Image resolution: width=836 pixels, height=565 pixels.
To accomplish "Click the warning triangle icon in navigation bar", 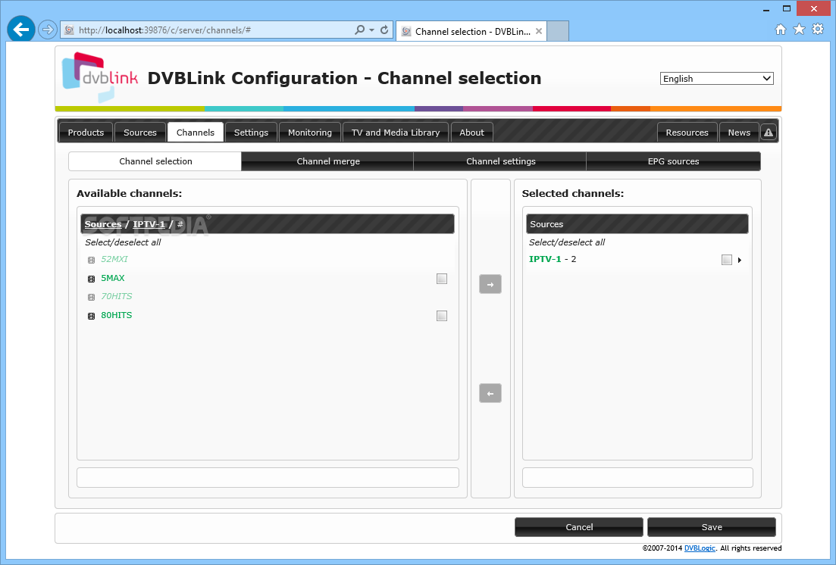I will tap(768, 133).
